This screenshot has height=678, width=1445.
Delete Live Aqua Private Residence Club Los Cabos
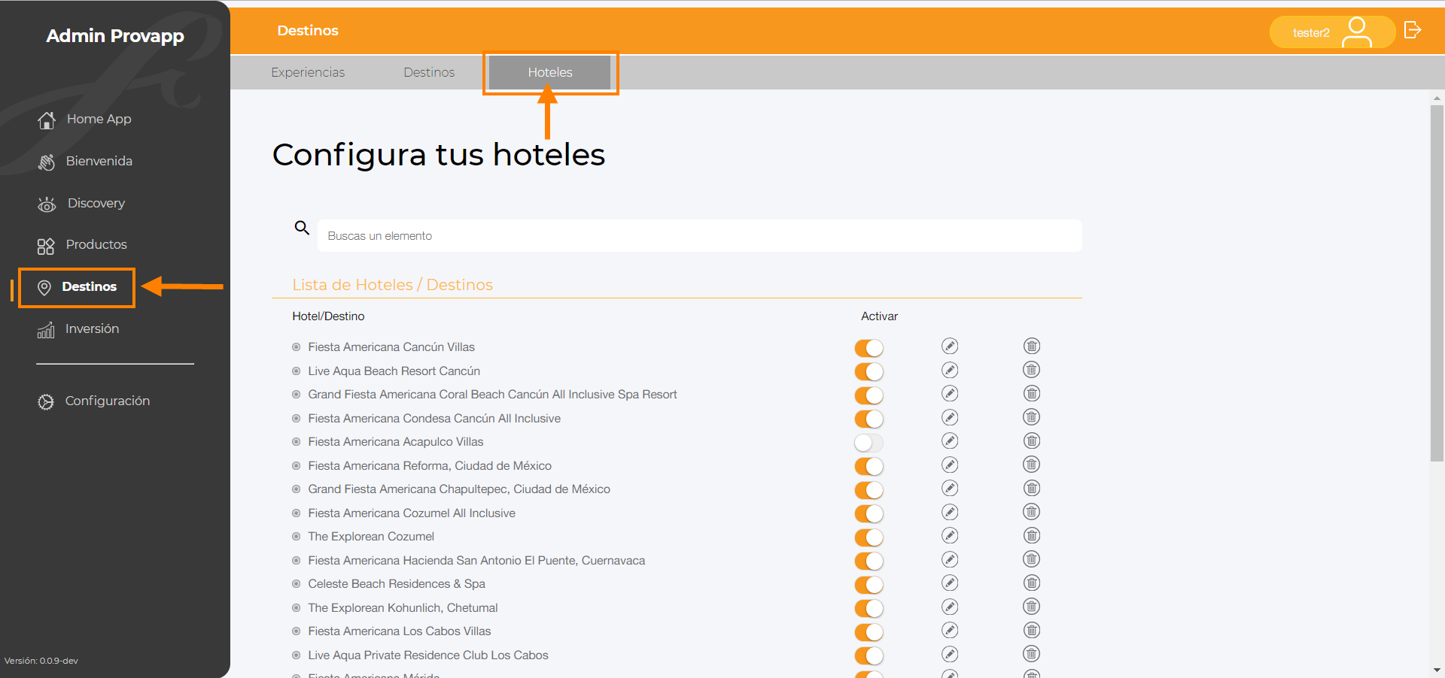click(1032, 654)
